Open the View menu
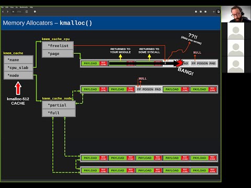Screen dimensions: 251x188 coord(12,7)
